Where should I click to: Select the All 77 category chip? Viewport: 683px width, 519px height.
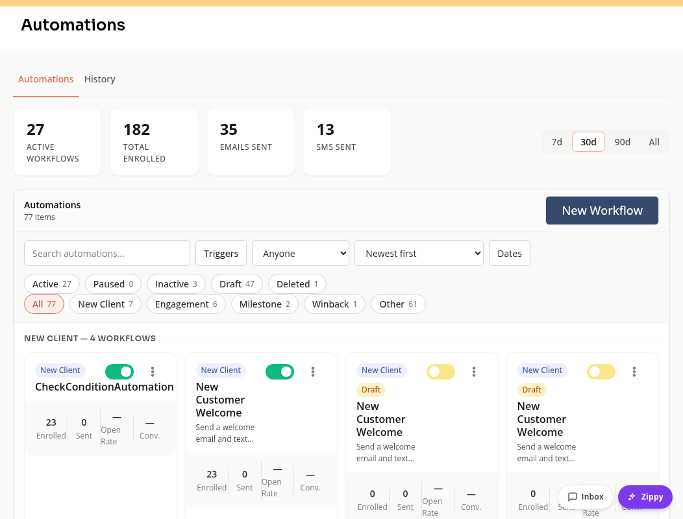pos(44,304)
